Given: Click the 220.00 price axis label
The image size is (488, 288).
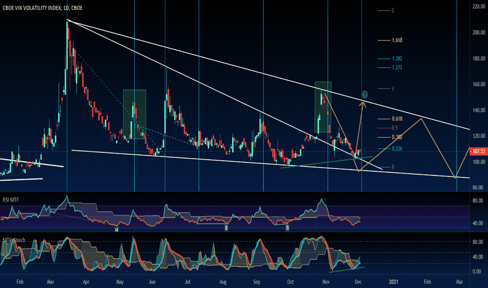Looking at the screenshot, I should point(479,6).
